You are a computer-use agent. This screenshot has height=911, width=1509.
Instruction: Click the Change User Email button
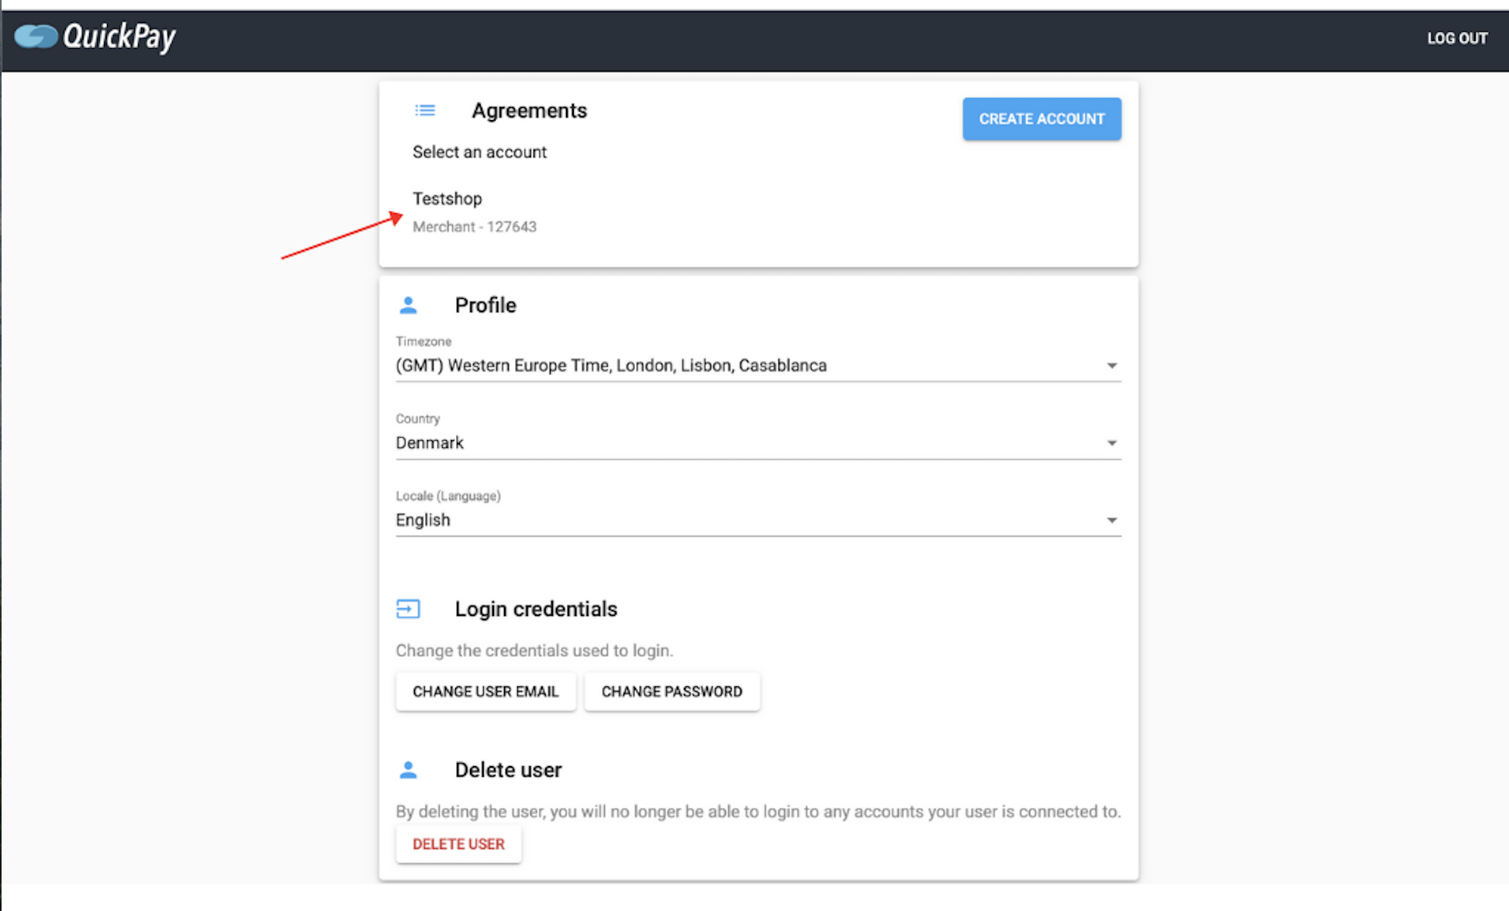pyautogui.click(x=485, y=691)
